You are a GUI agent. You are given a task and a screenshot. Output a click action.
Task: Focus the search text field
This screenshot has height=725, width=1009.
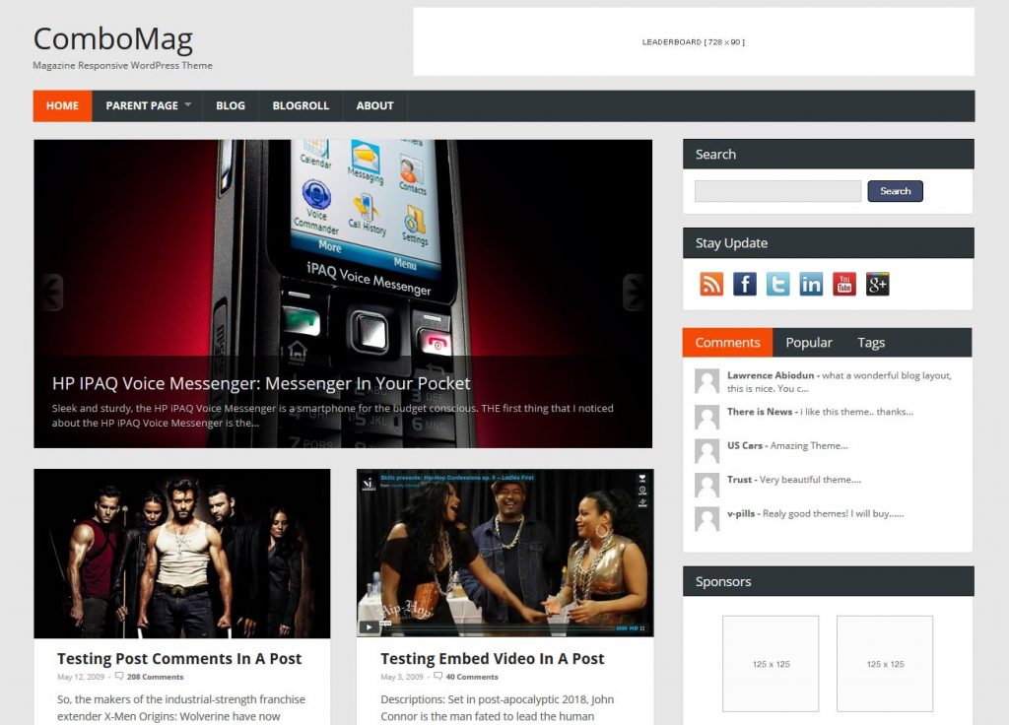(x=778, y=191)
